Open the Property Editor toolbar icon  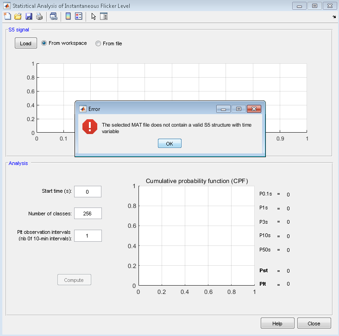[x=104, y=17]
